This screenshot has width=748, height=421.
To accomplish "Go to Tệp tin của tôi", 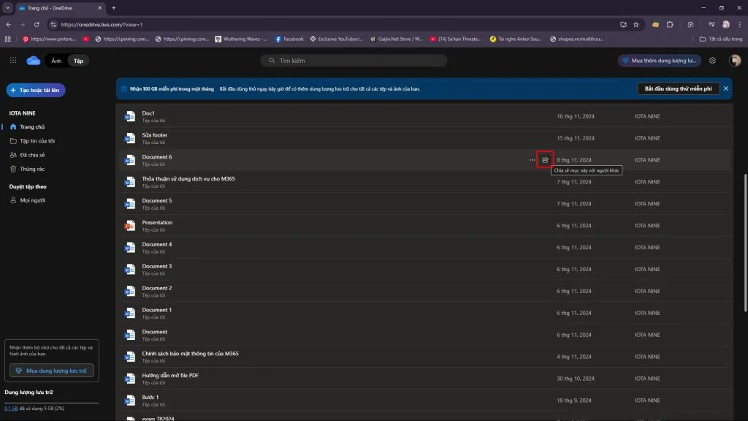I will (37, 141).
